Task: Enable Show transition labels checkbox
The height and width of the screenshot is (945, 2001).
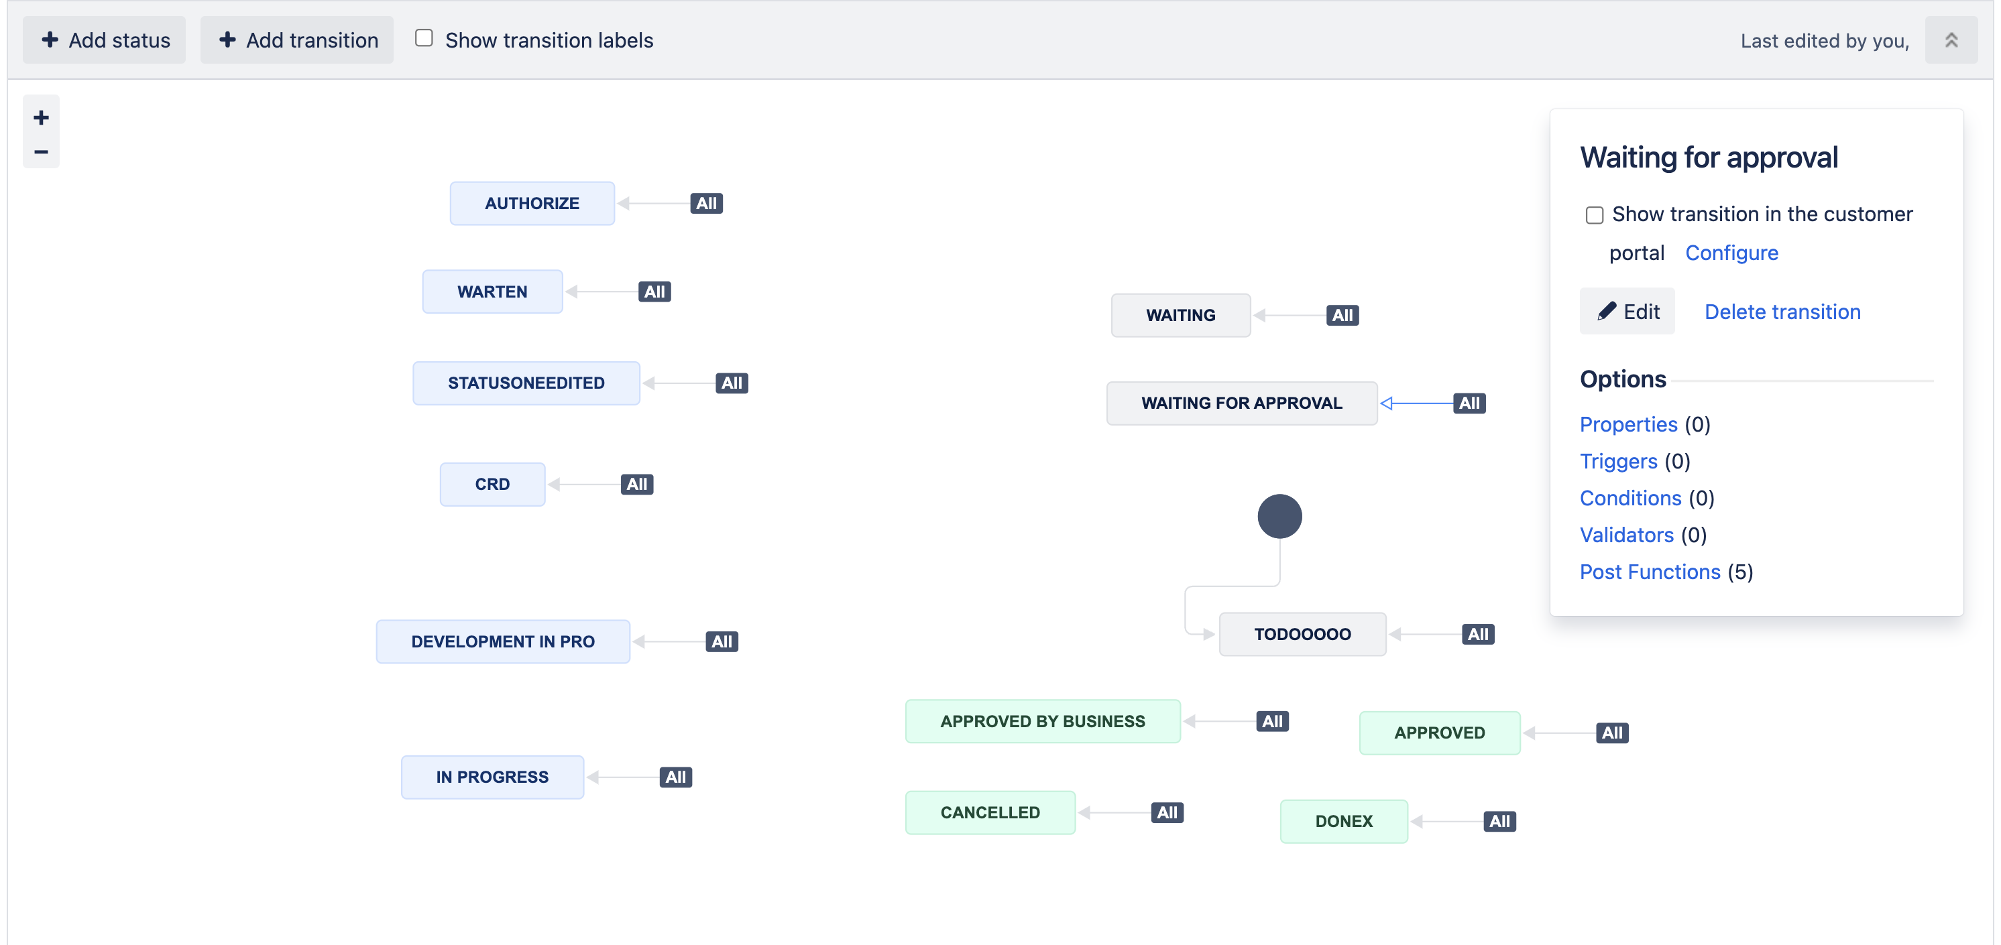Action: 423,38
